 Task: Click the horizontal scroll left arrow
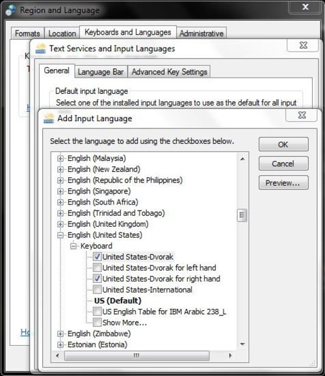tap(57, 355)
